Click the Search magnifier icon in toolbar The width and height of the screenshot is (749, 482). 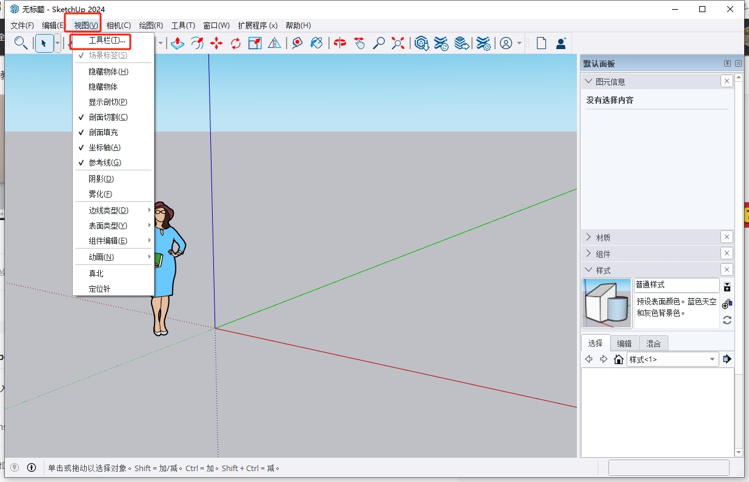coord(21,43)
